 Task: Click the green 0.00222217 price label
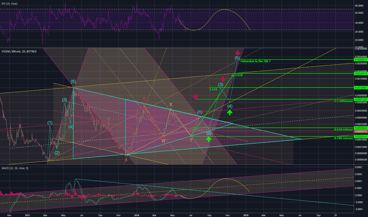[x=361, y=60]
